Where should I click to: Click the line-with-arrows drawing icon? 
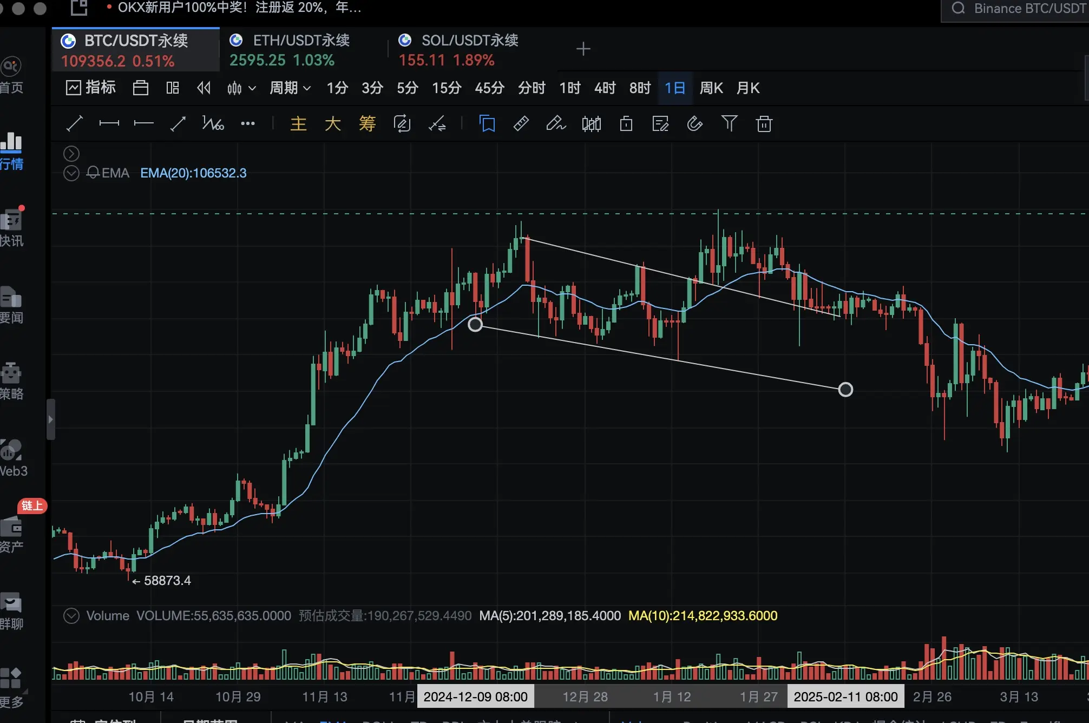(437, 124)
